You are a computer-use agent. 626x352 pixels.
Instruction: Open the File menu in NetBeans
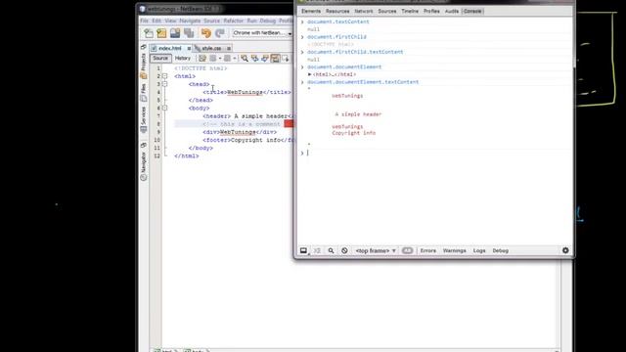[144, 21]
